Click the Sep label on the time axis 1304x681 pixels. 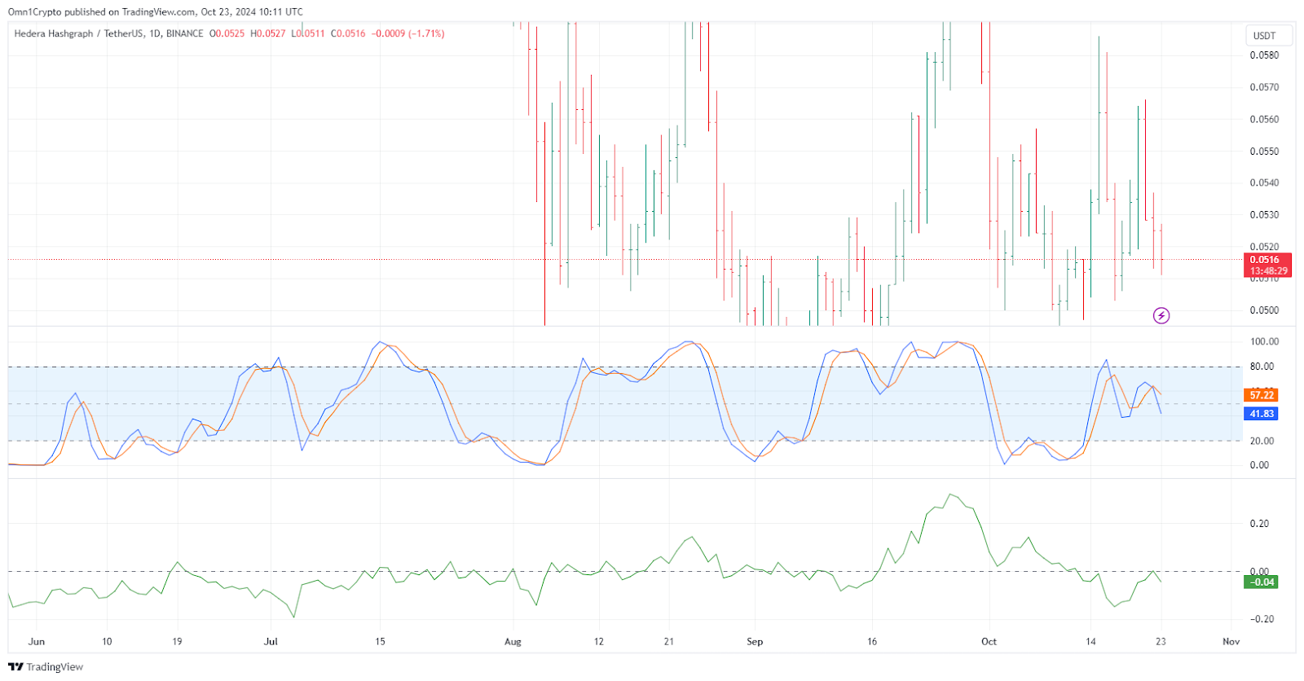pyautogui.click(x=755, y=642)
